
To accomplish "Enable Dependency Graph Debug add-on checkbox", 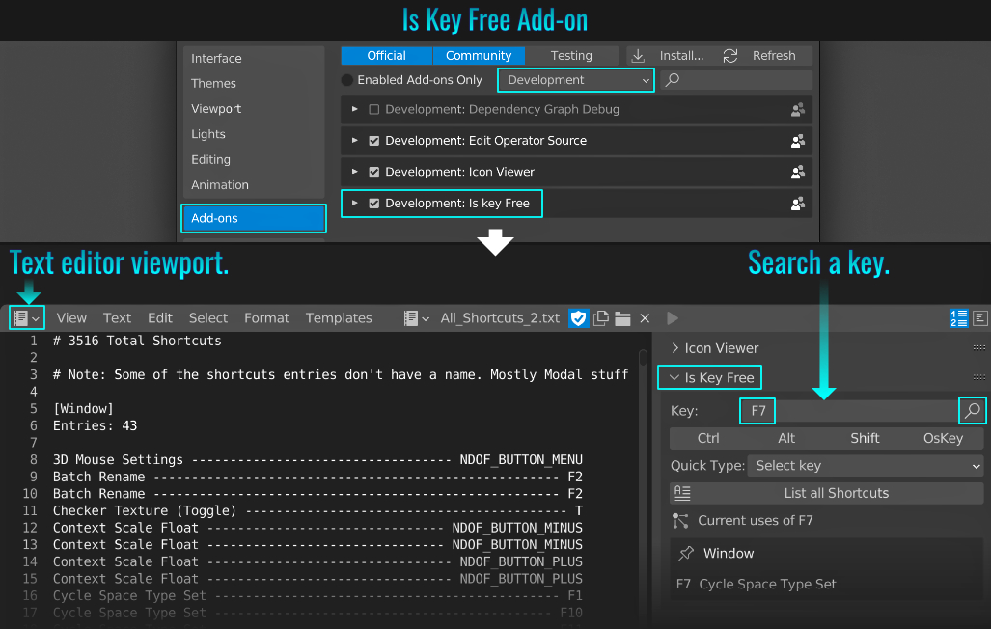I will pyautogui.click(x=374, y=110).
